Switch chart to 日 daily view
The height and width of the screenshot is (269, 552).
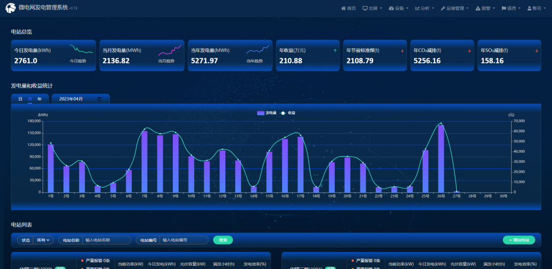point(20,99)
